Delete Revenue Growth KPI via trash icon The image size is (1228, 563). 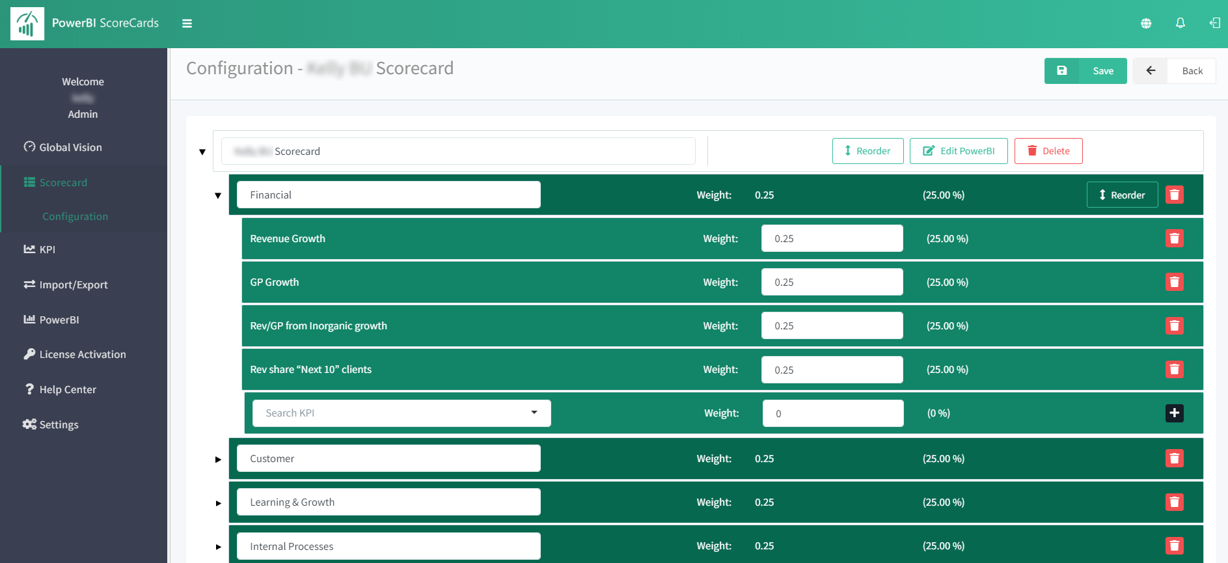[x=1174, y=238]
